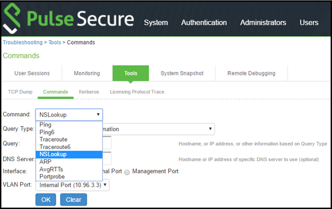The width and height of the screenshot is (332, 209).
Task: Choose Ping from the command list
Action: coord(69,125)
